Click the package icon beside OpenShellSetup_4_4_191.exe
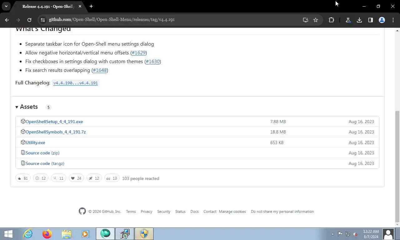Image resolution: width=400 pixels, height=240 pixels. 23,121
